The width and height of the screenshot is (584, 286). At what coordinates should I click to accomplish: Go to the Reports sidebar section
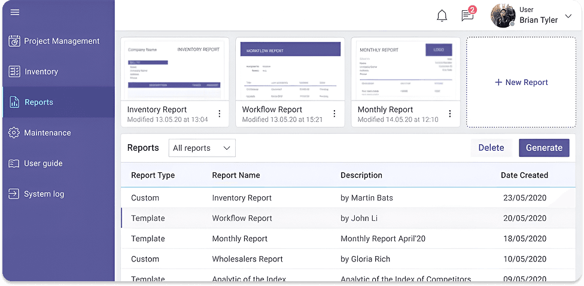point(39,102)
